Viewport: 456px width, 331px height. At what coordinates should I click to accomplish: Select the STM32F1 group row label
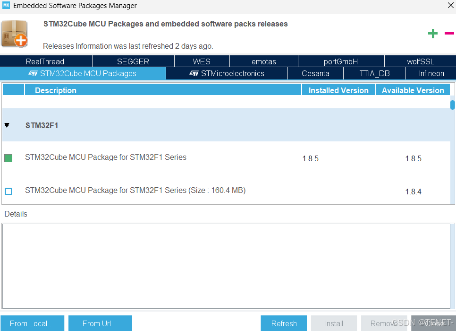click(x=42, y=125)
